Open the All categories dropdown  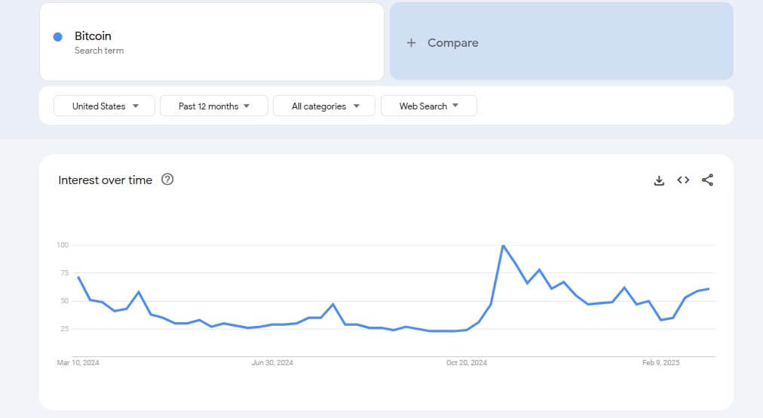(x=324, y=106)
